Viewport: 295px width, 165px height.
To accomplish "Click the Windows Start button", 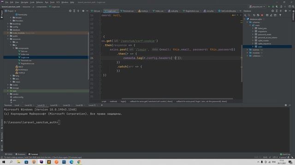I will point(4,162).
